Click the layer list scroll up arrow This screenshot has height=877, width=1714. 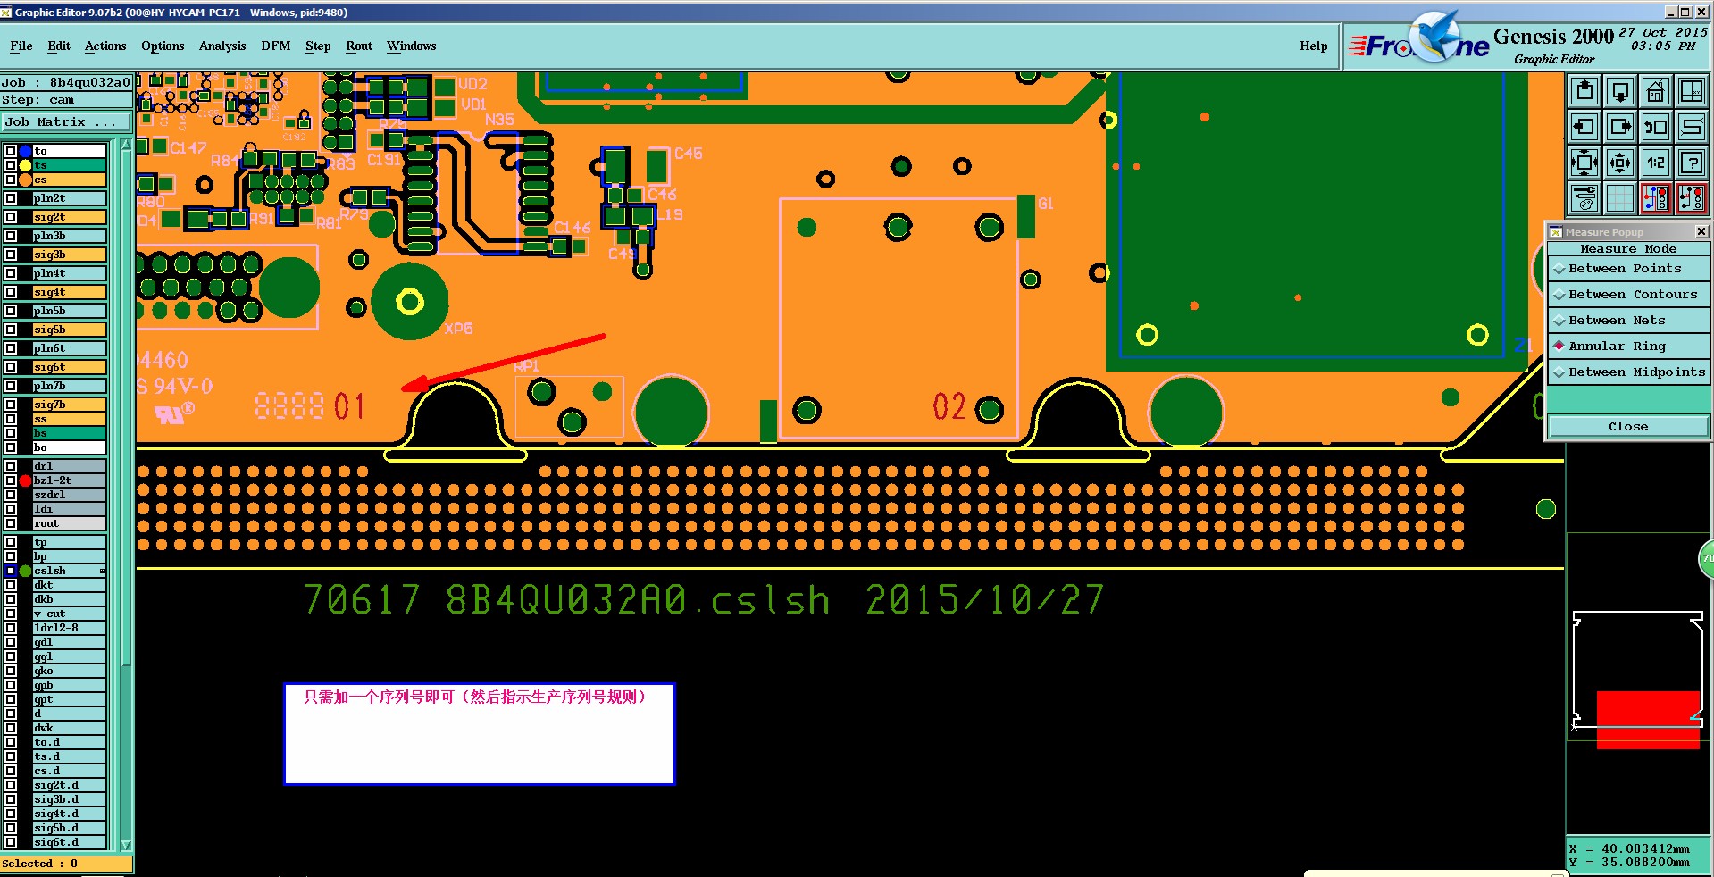tap(126, 145)
